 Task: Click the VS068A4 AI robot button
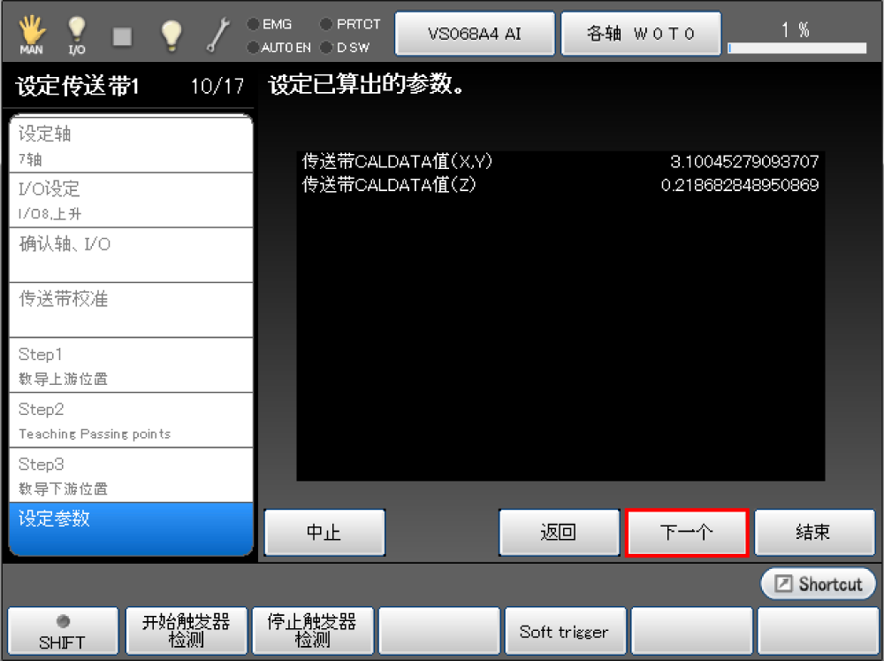(x=475, y=34)
